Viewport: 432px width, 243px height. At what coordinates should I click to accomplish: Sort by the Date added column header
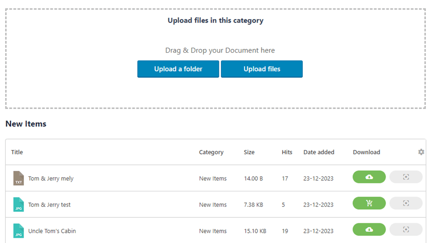[319, 152]
